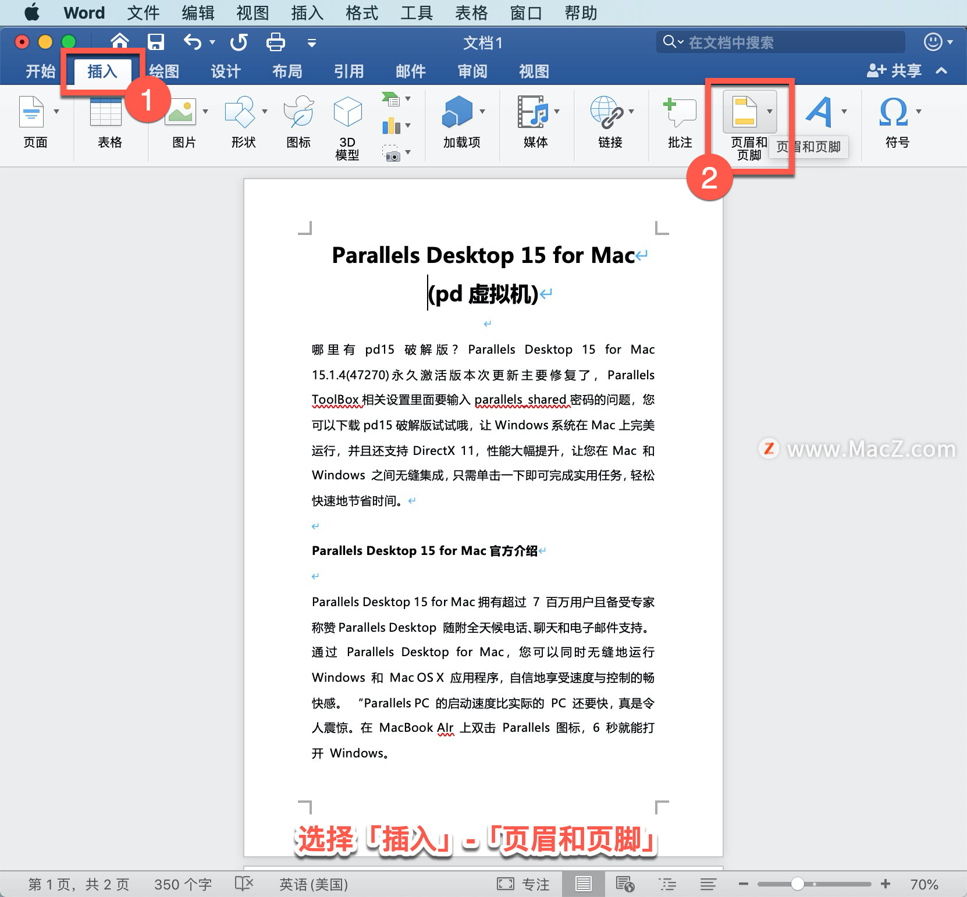Redo the action with circular arrow
Screen dimensions: 967x897
point(239,42)
